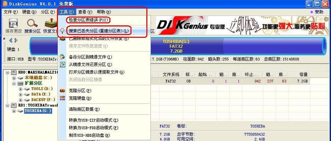Expand the TOOLS(D:) tree node
Image resolution: width=331 pixels, height=141 pixels.
coord(21,89)
